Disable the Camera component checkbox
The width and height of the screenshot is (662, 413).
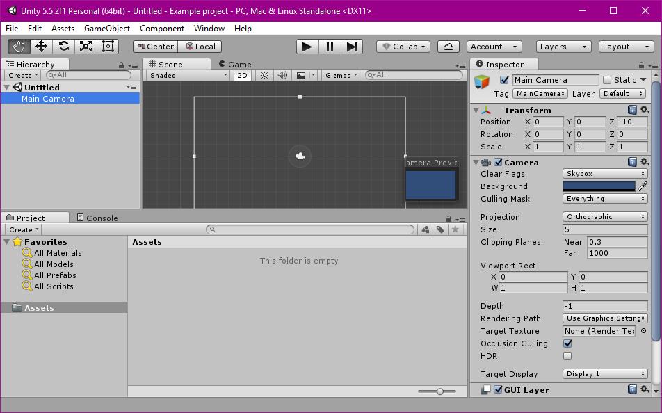(499, 162)
